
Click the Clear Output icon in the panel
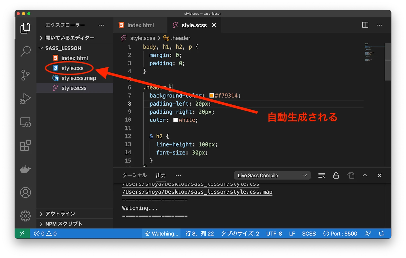pyautogui.click(x=321, y=175)
